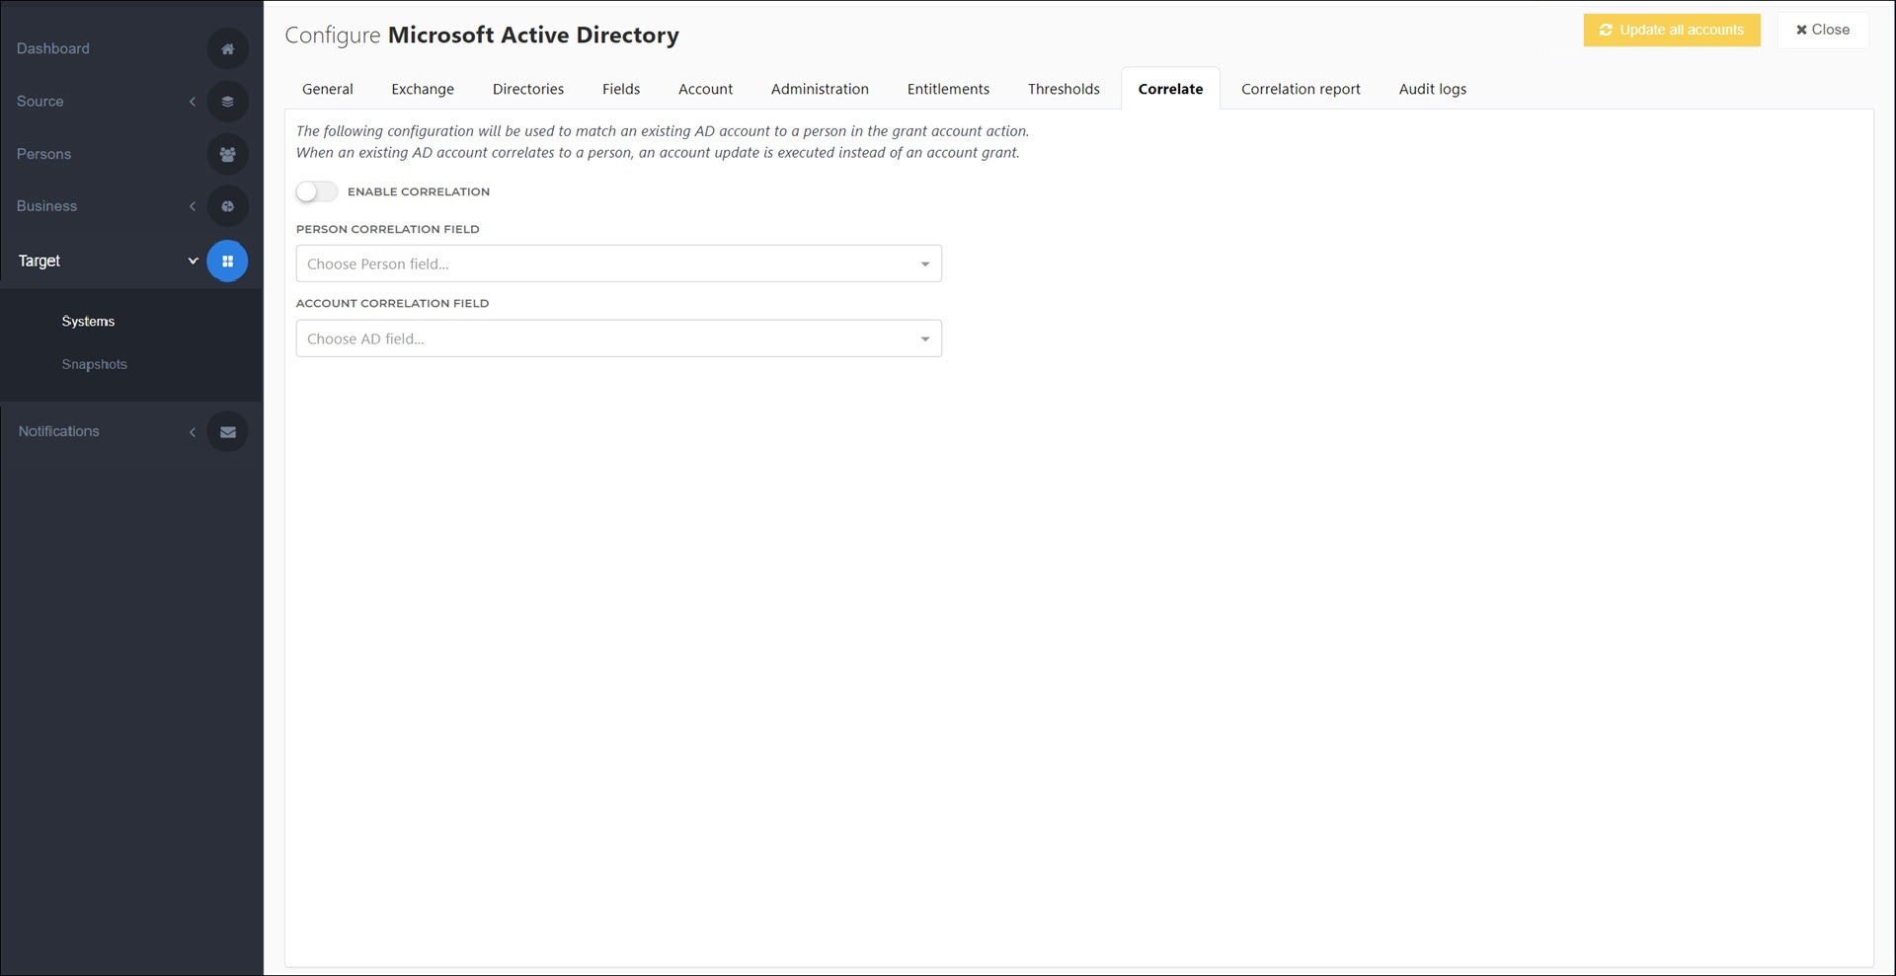Click the refresh icon in Update all accounts
1896x976 pixels.
tap(1606, 30)
